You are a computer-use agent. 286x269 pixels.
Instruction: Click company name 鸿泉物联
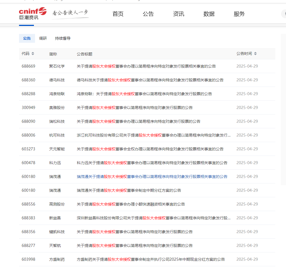pos(57,94)
